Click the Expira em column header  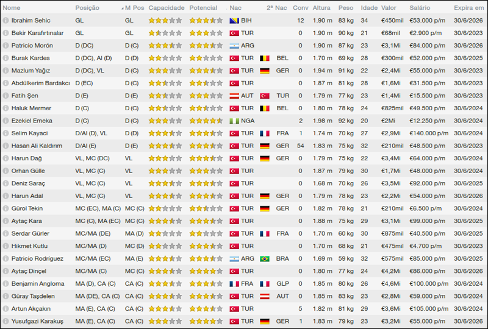(469, 8)
